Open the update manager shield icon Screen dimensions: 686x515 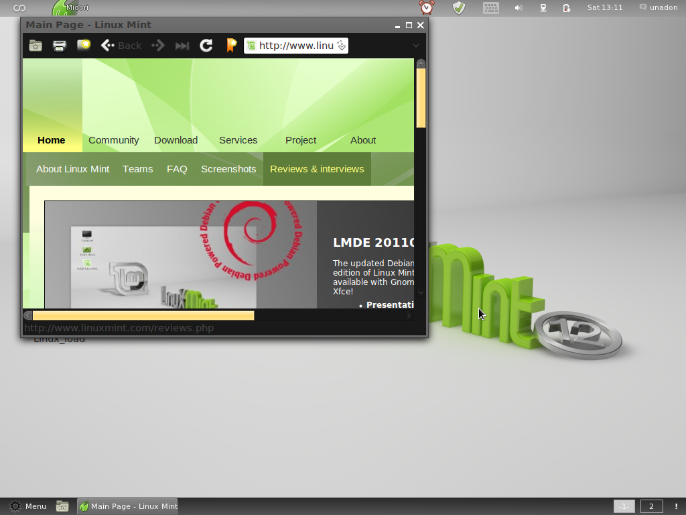458,8
